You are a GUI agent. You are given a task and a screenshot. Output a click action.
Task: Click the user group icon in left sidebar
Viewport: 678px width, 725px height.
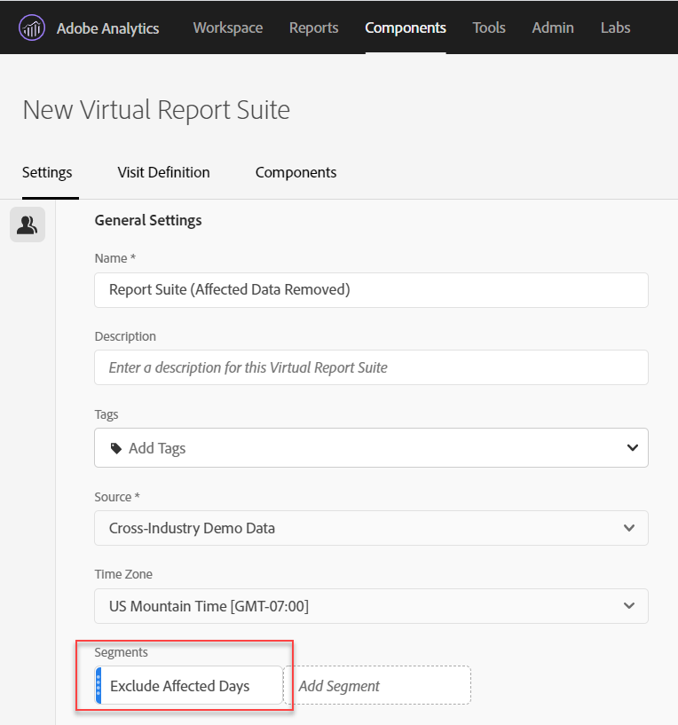27,225
